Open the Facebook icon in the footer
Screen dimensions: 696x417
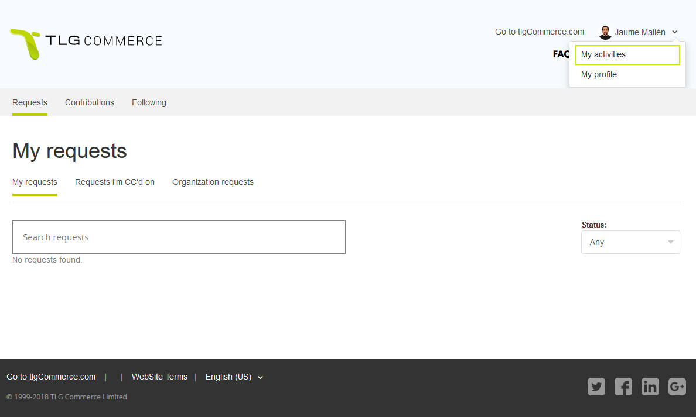coord(623,387)
